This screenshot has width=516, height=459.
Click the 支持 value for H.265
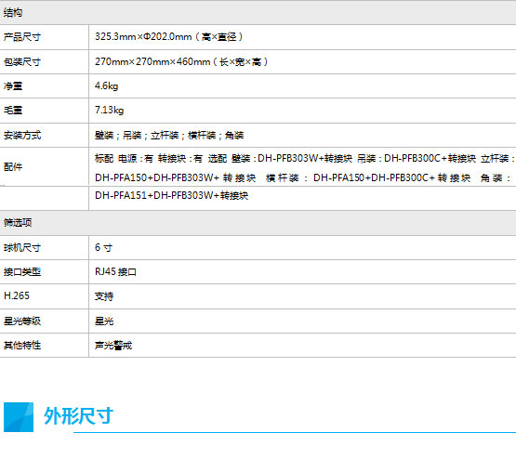[104, 296]
